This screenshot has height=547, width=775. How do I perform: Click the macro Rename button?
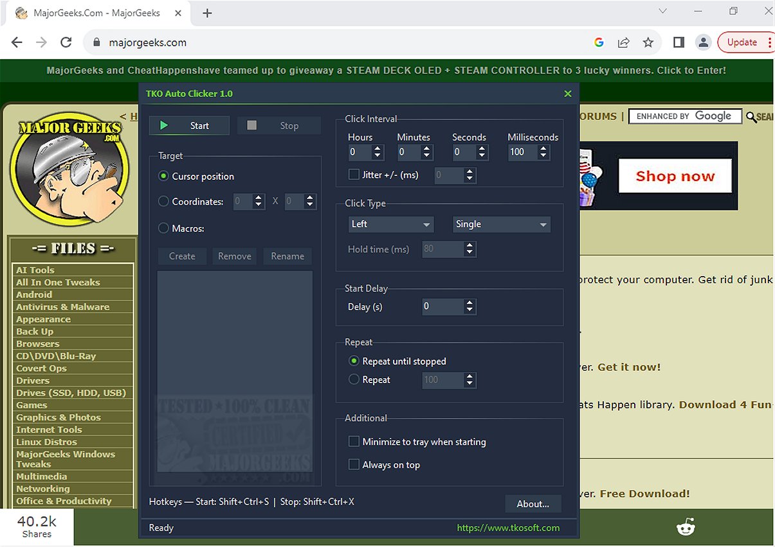[287, 256]
